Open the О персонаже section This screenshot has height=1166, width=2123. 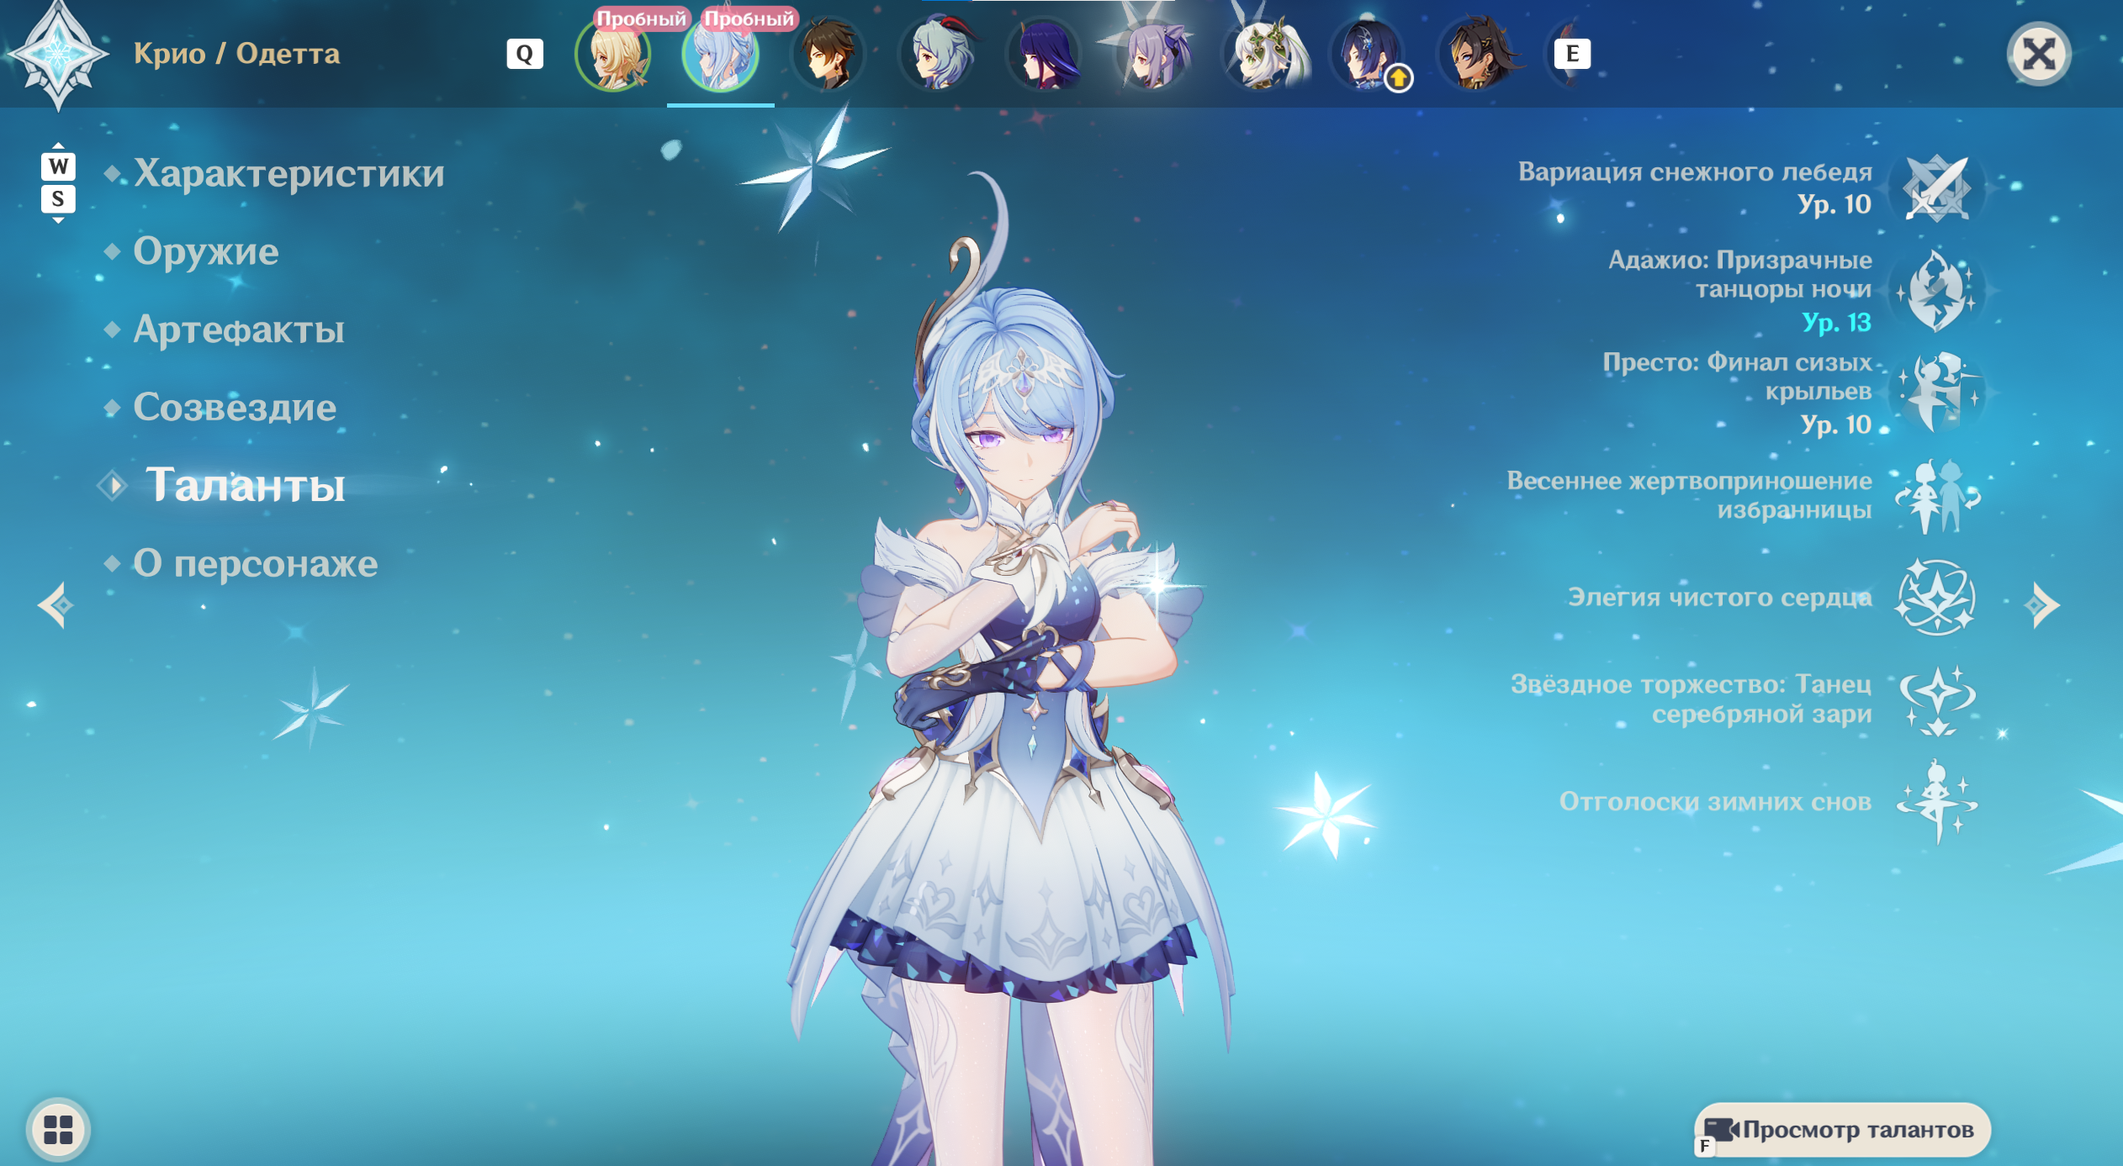click(256, 564)
